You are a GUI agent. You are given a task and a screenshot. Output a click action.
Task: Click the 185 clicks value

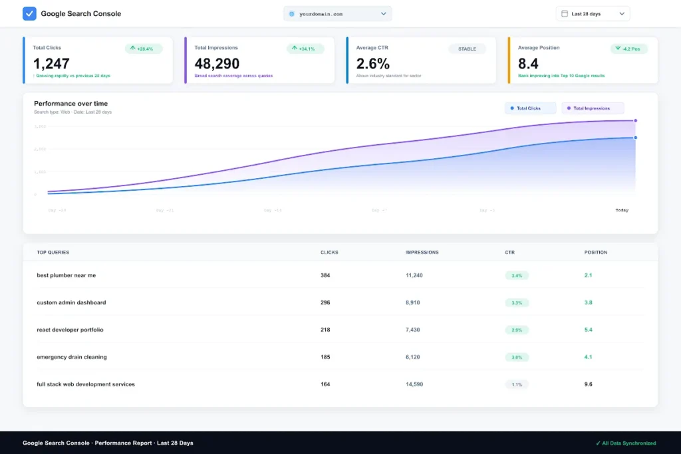click(x=325, y=357)
